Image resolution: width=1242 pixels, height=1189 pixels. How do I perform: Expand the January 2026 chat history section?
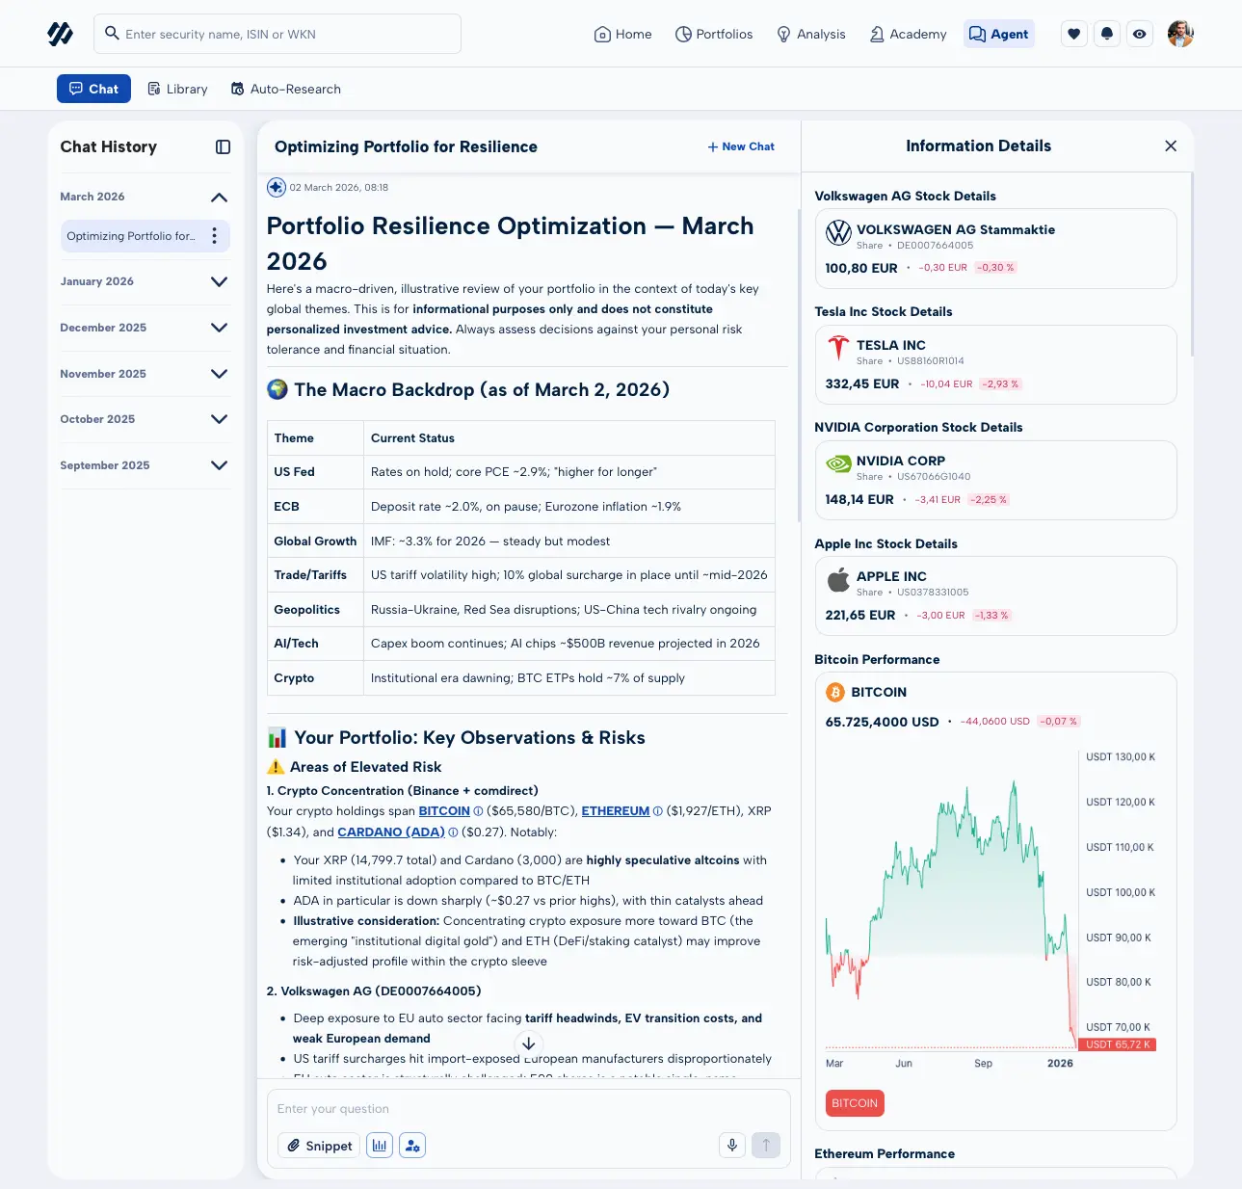(x=219, y=281)
